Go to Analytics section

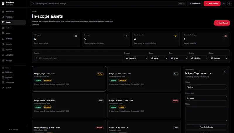tap(13, 55)
